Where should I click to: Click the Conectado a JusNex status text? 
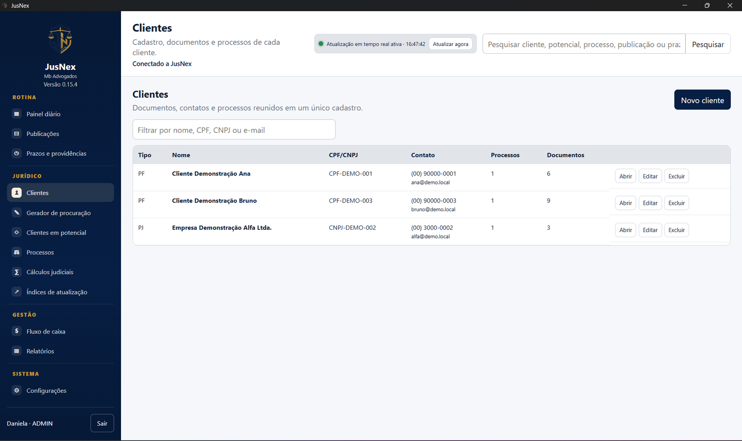162,63
